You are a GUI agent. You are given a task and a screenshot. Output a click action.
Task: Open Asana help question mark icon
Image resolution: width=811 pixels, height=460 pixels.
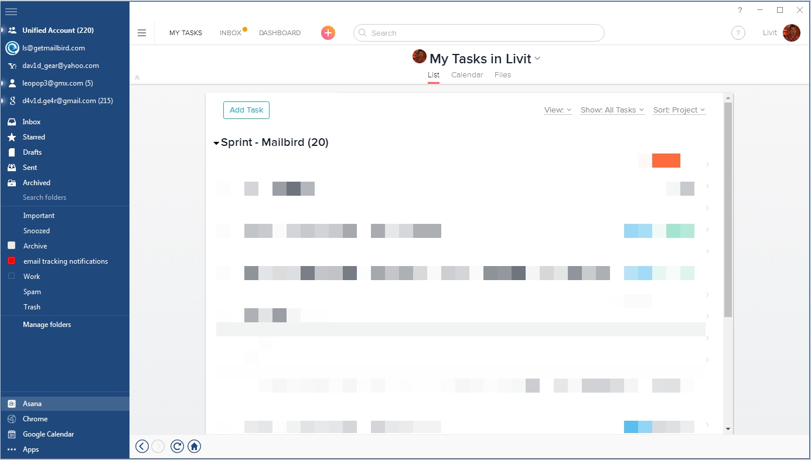[x=738, y=33]
